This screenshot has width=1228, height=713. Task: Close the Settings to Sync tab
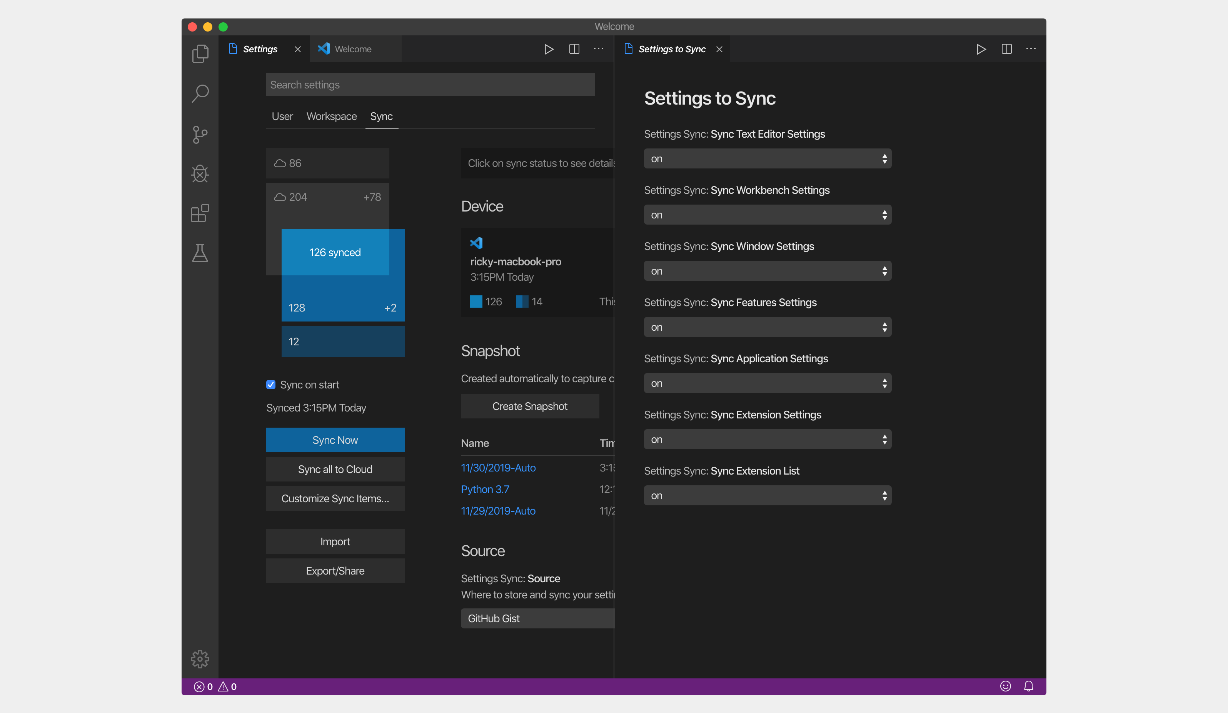tap(719, 49)
